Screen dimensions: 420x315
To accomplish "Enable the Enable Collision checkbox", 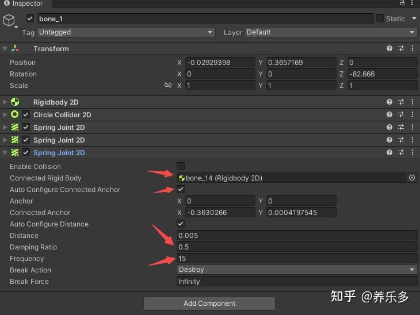I will pos(181,166).
